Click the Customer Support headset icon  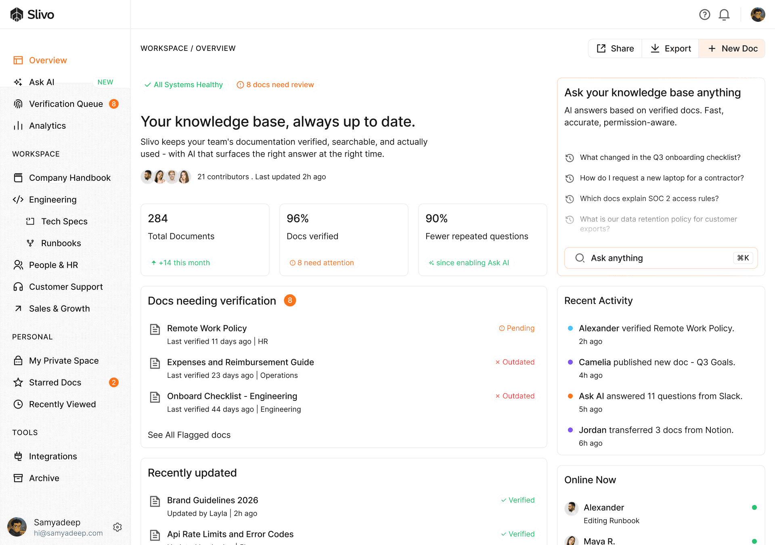tap(18, 287)
